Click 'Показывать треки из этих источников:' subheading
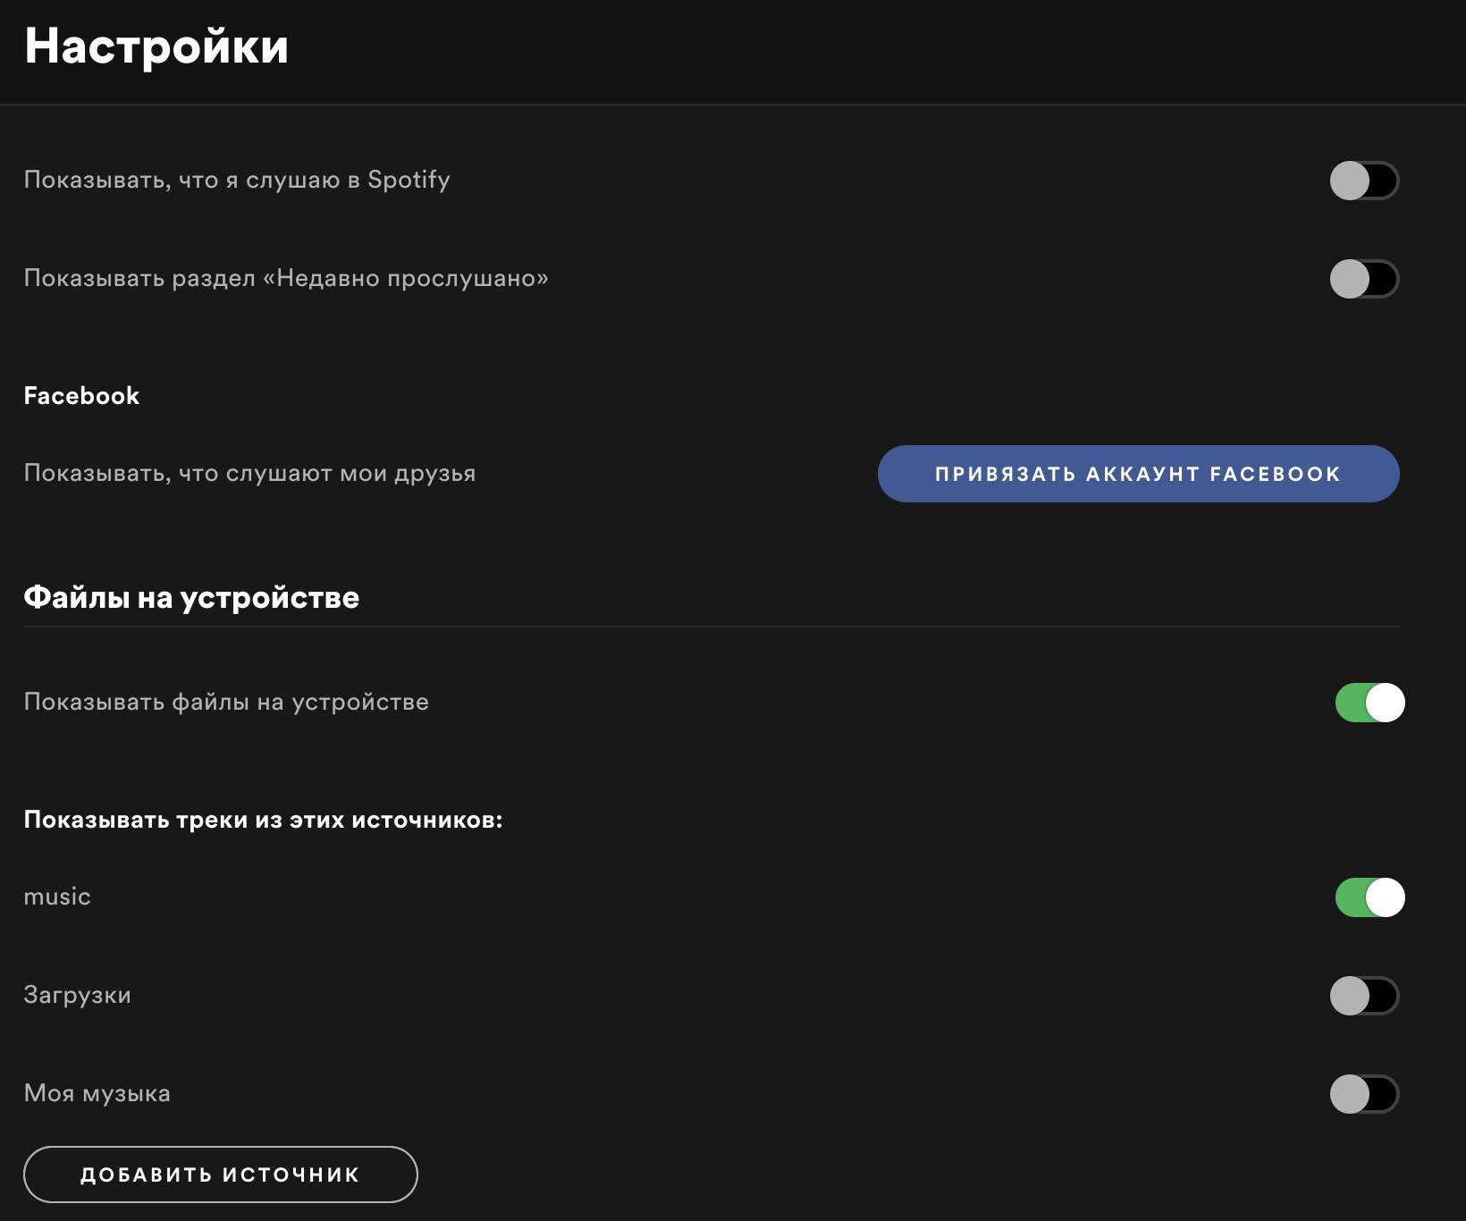The image size is (1466, 1221). tap(263, 820)
